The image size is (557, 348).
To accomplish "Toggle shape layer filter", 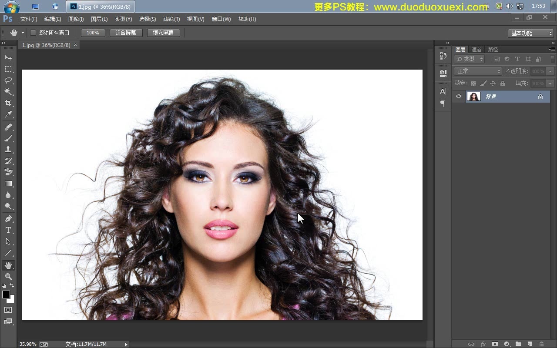I will click(528, 59).
